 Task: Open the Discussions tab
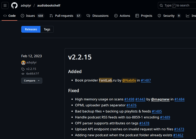98,16
